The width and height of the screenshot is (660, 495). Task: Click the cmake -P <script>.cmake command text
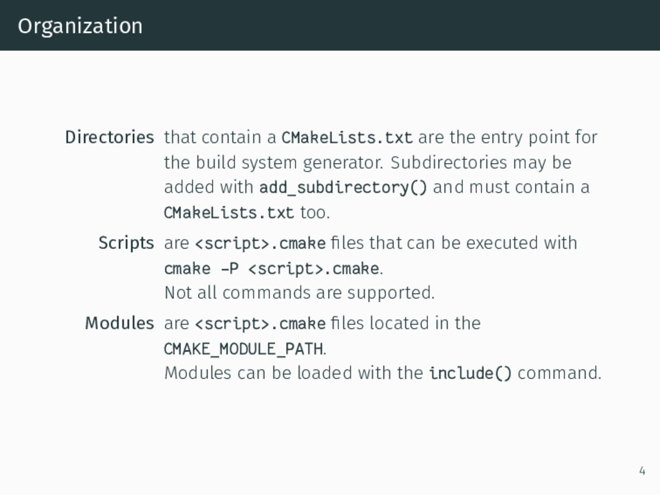(x=272, y=269)
